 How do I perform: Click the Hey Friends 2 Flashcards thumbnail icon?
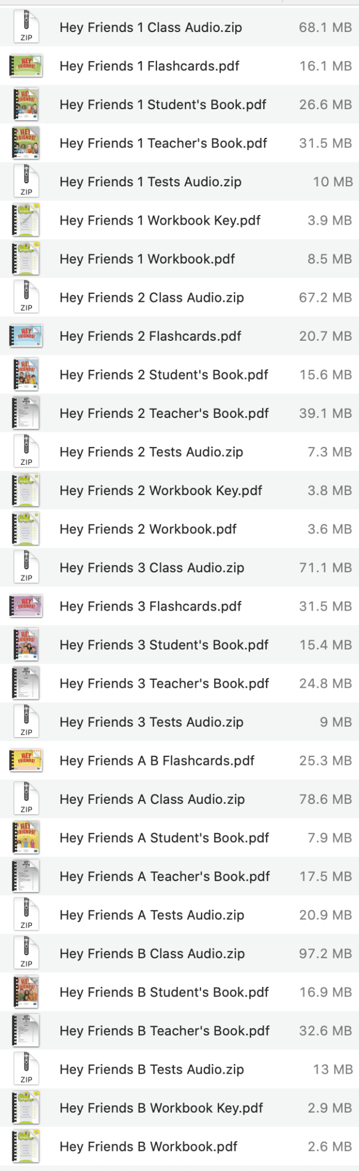tap(26, 336)
